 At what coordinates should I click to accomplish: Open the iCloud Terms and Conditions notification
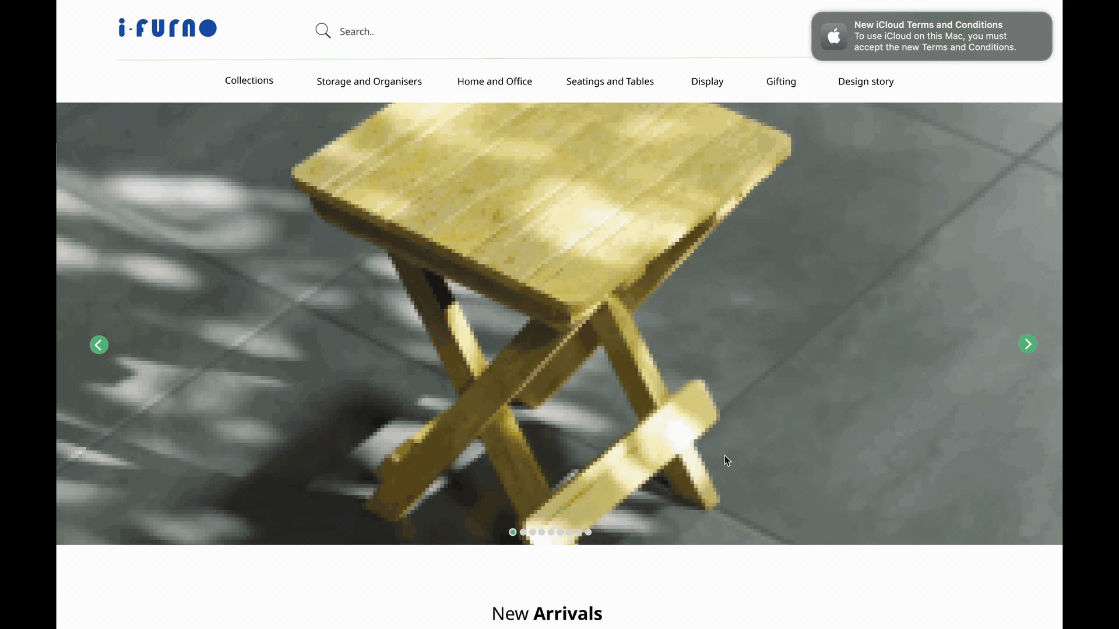point(932,36)
